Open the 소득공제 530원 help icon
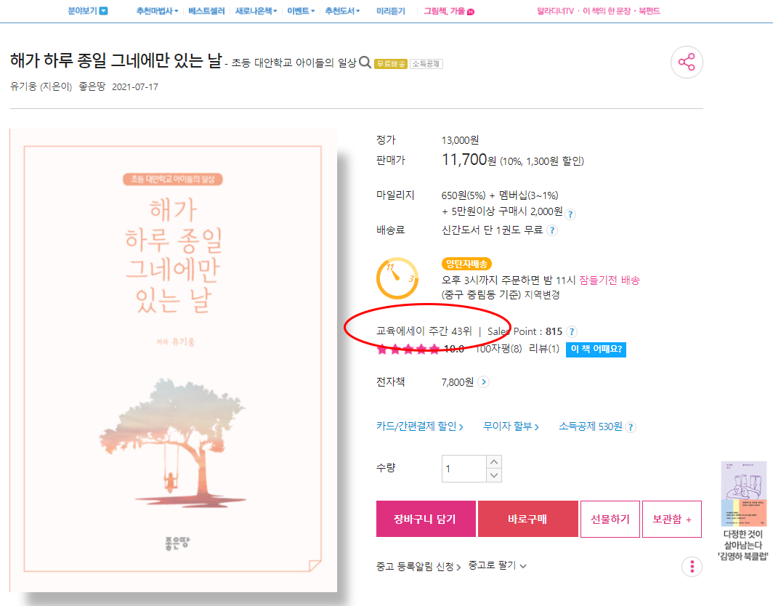This screenshot has height=606, width=773. coord(630,427)
